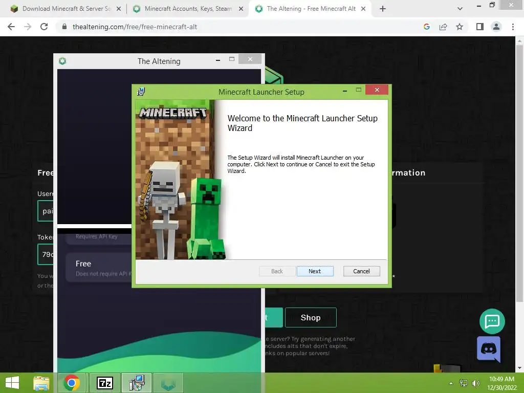Switch to installer taskbar item
The image size is (524, 393).
(137, 383)
